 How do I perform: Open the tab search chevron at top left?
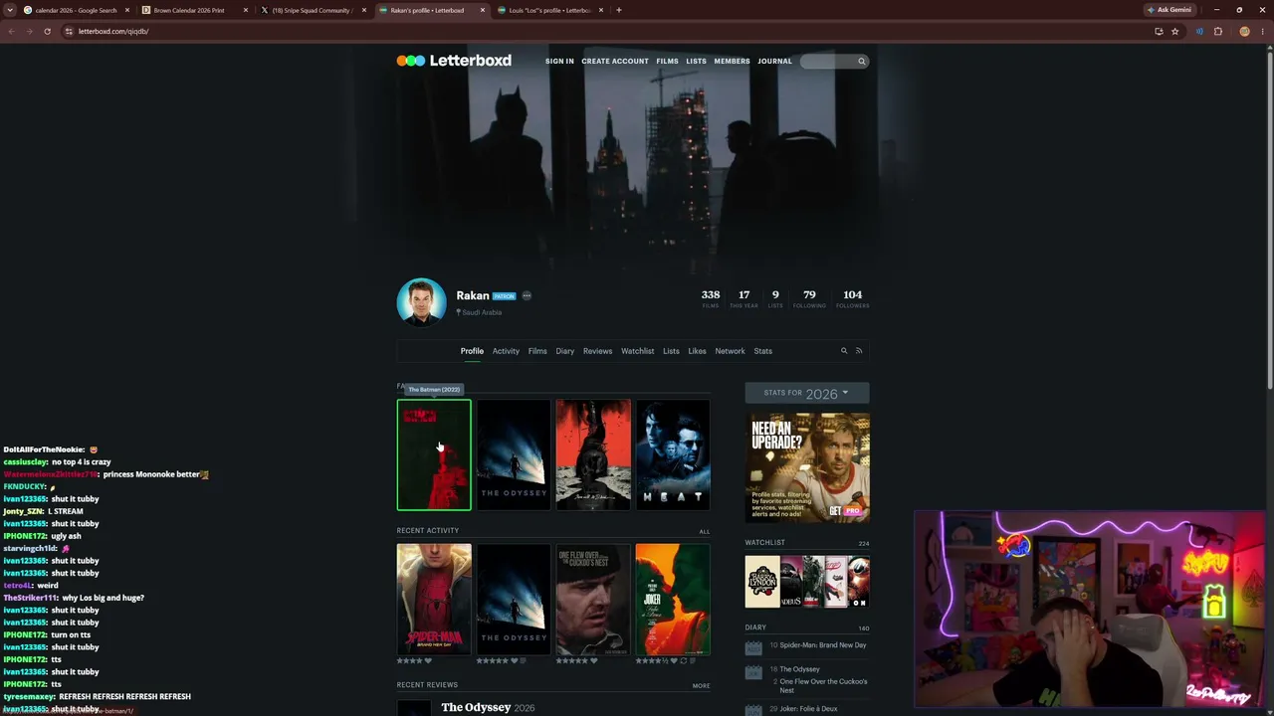(10, 10)
